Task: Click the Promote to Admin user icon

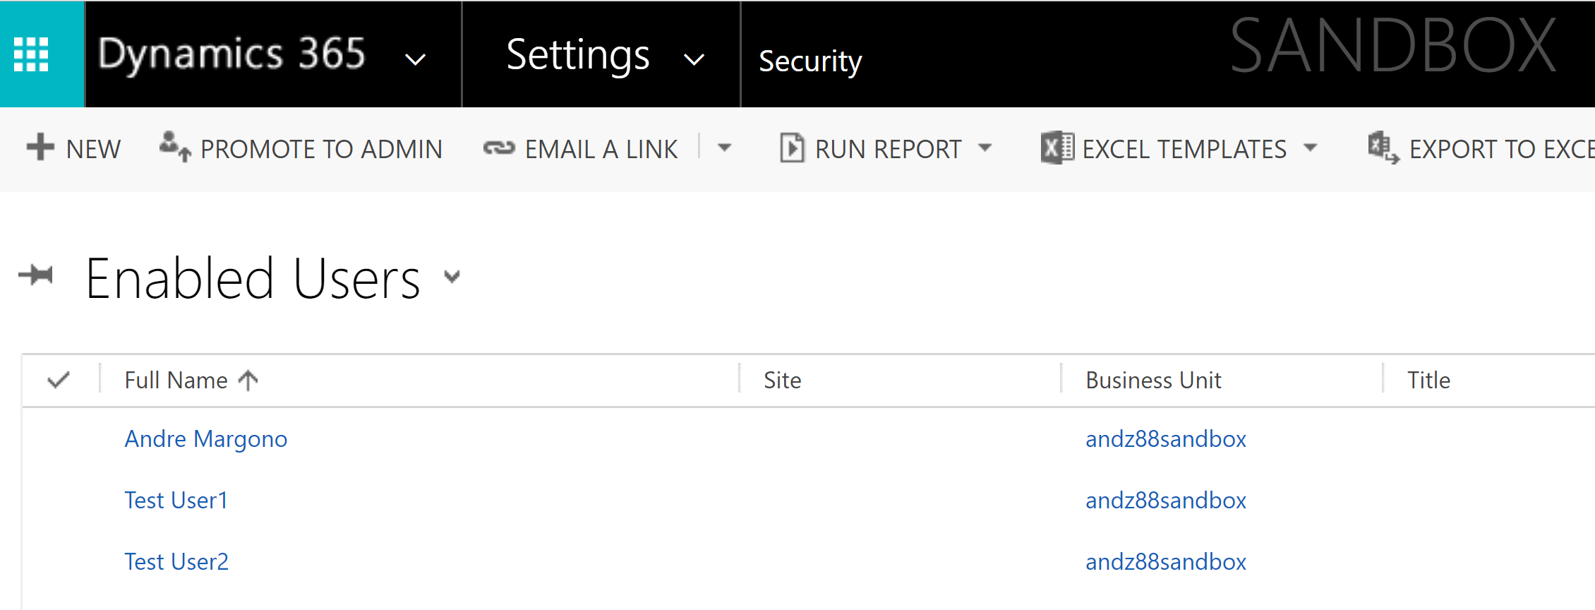Action: 174,147
